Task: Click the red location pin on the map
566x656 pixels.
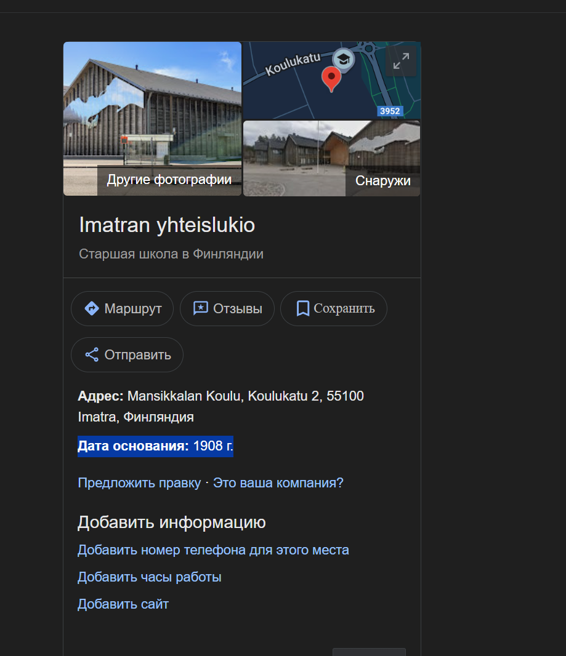Action: coord(331,79)
